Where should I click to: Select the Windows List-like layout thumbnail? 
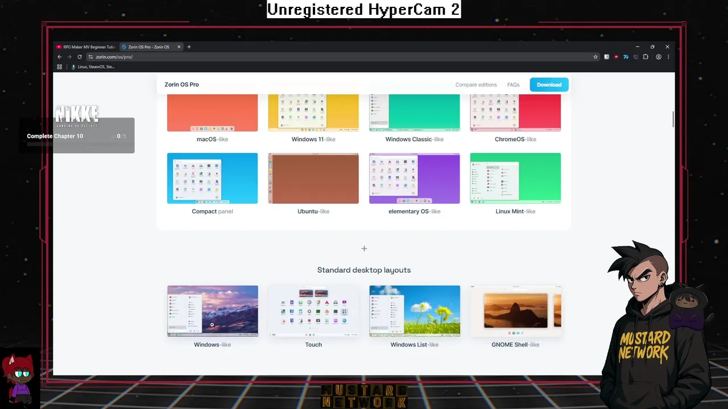415,311
